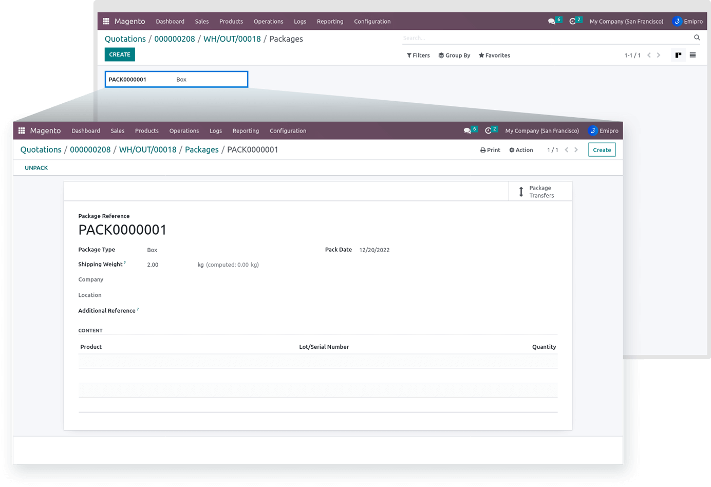Expand the Group By dropdown
The image size is (711, 487).
[454, 55]
